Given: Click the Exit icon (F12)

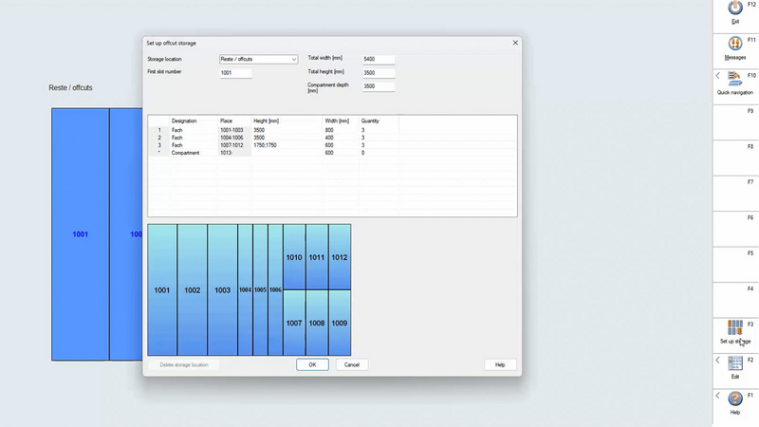Looking at the screenshot, I should point(734,9).
